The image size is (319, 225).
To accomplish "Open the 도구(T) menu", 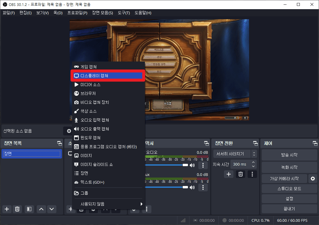I will point(124,13).
